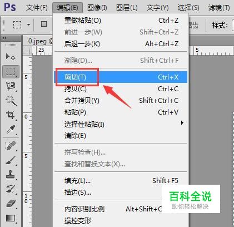The image size is (234, 227).
Task: Open the 图像(I) menu
Action: (97, 8)
